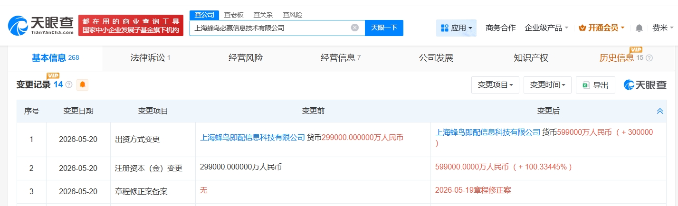Click the 天眼一下 search button
The image size is (678, 206).
pos(384,28)
